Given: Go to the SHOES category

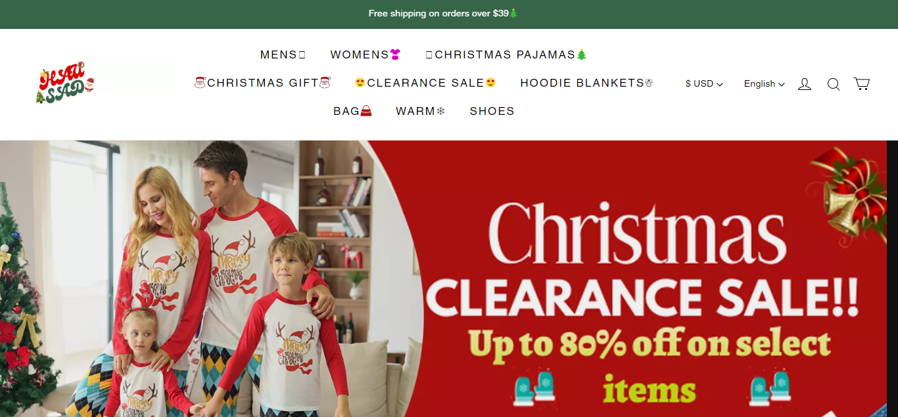Looking at the screenshot, I should tap(492, 111).
